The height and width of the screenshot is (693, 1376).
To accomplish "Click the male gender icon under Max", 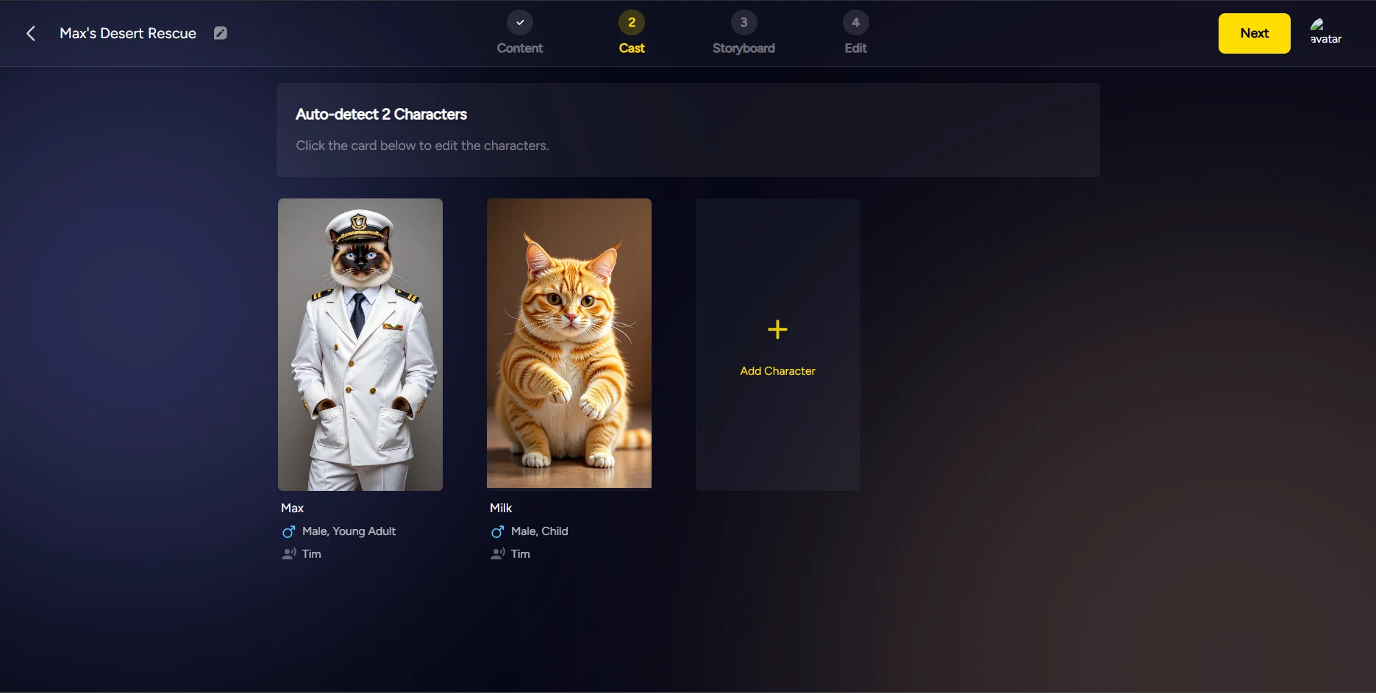I will point(288,531).
